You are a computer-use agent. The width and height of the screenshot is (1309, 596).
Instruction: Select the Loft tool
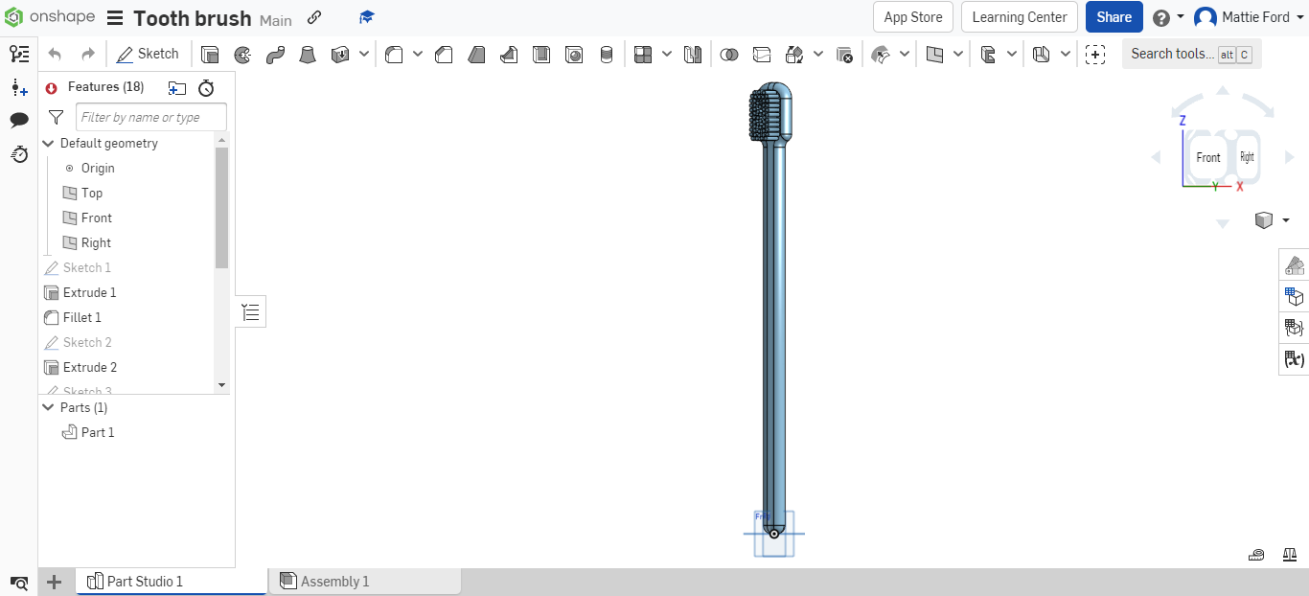308,54
